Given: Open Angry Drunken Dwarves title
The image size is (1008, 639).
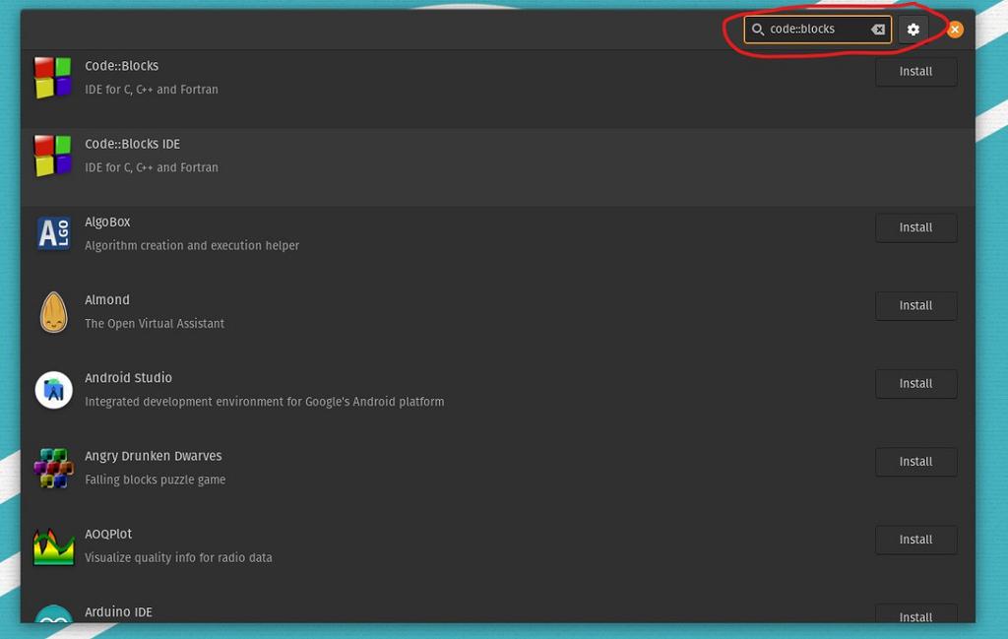Looking at the screenshot, I should pyautogui.click(x=153, y=456).
